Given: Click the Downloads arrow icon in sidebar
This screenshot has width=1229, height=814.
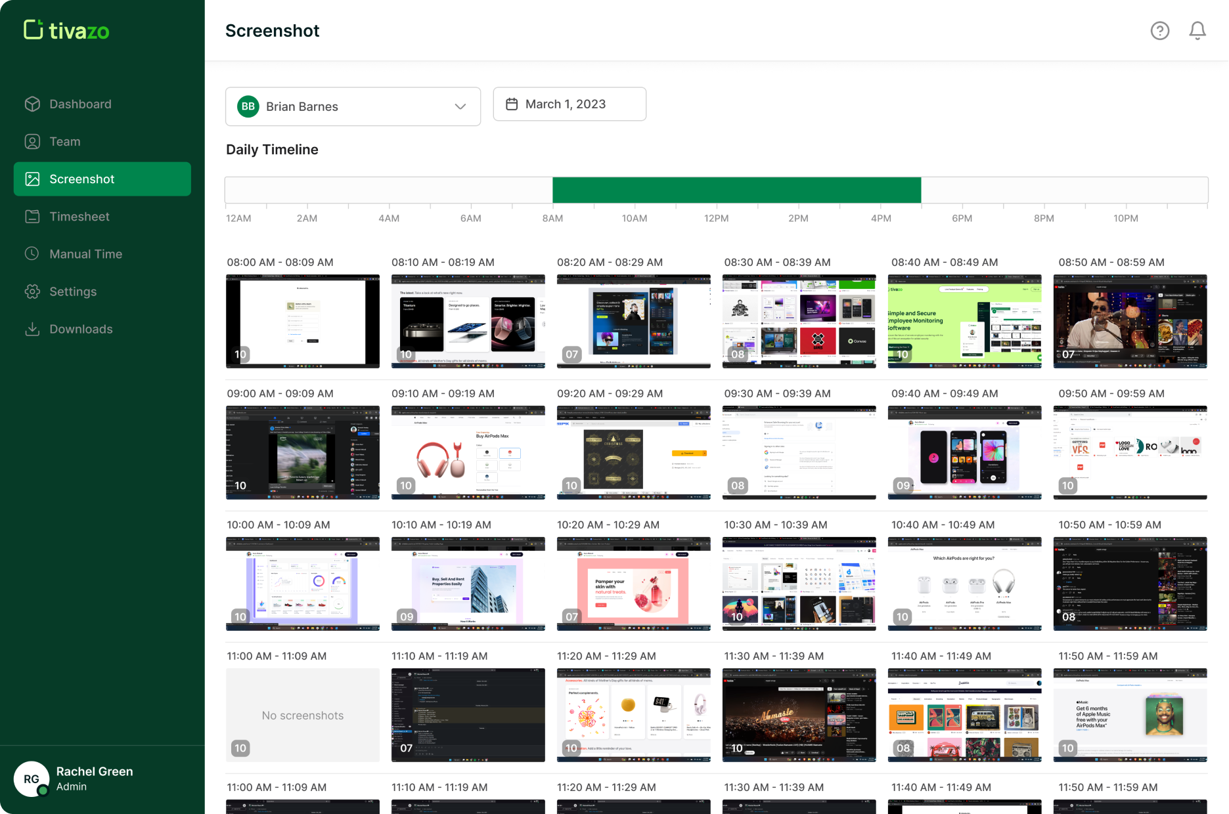Looking at the screenshot, I should (32, 329).
